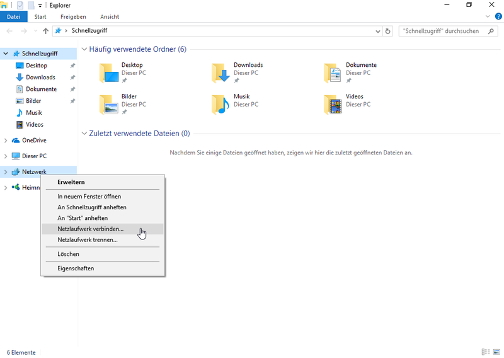The image size is (504, 358).
Task: Select Dokumente in the navigation pane
Action: pos(41,89)
